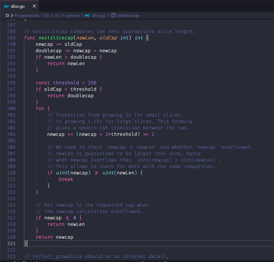Expand the ProgramData breadcrumb folder
Image resolution: width=274 pixels, height=262 pixels.
point(27,16)
